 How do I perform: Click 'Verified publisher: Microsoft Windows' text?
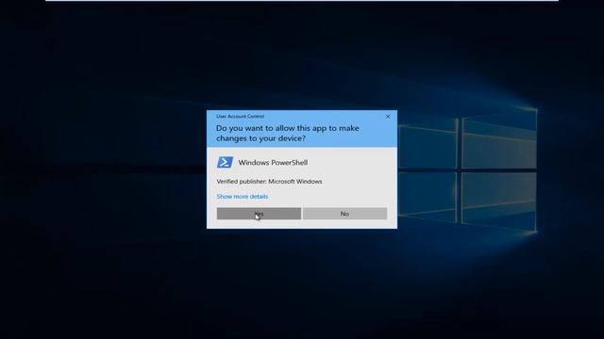click(x=269, y=182)
